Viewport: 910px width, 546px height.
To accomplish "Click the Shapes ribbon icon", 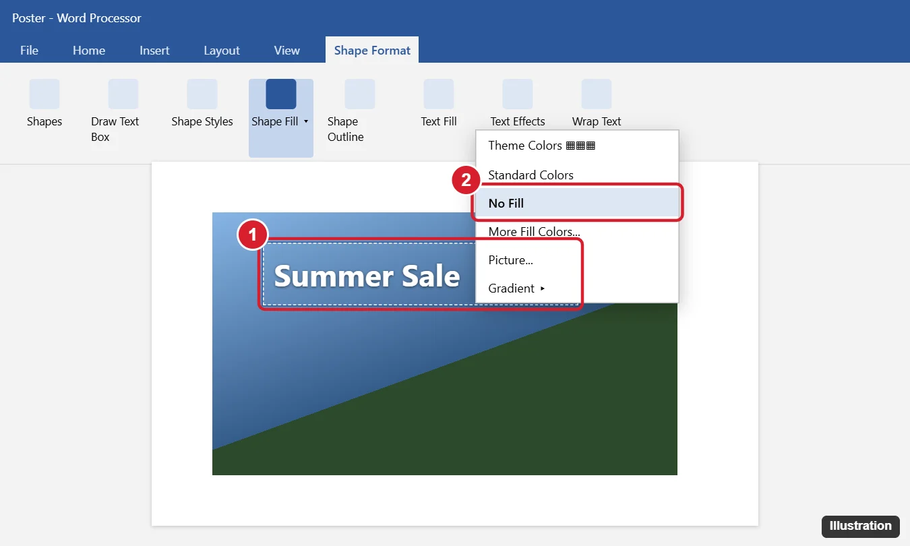I will pos(44,94).
